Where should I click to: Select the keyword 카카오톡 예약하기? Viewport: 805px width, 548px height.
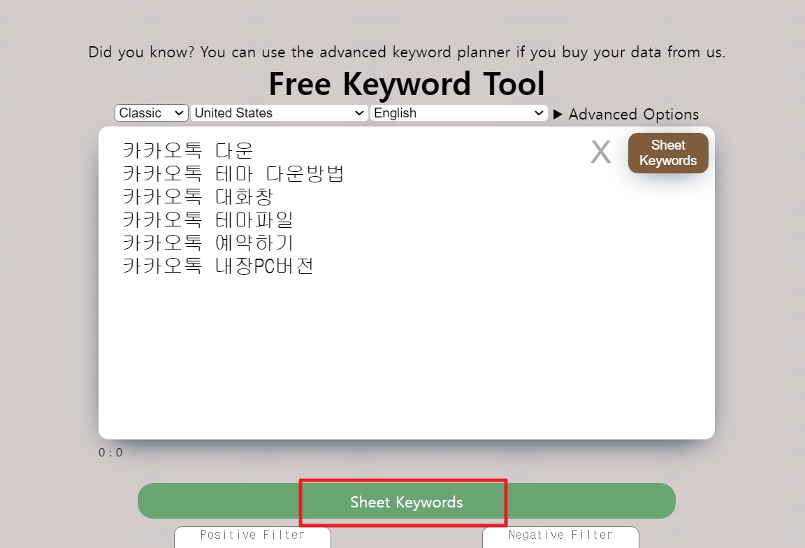pos(208,243)
